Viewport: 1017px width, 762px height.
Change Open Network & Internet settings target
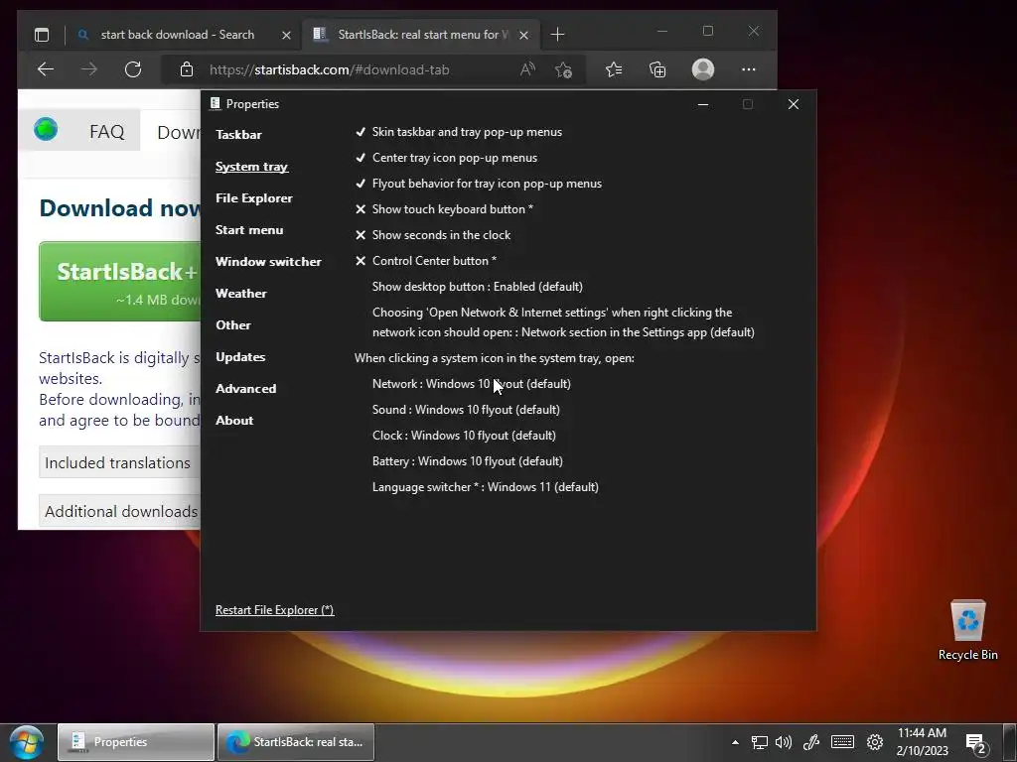(564, 322)
